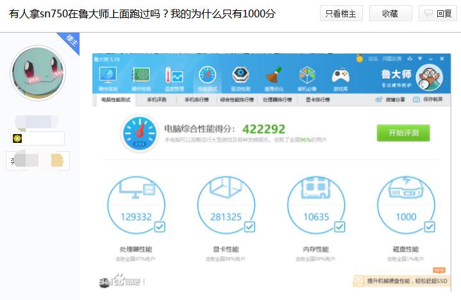
Task: Uncheck the 磁盘性能 test checkbox
Action: click(x=430, y=227)
